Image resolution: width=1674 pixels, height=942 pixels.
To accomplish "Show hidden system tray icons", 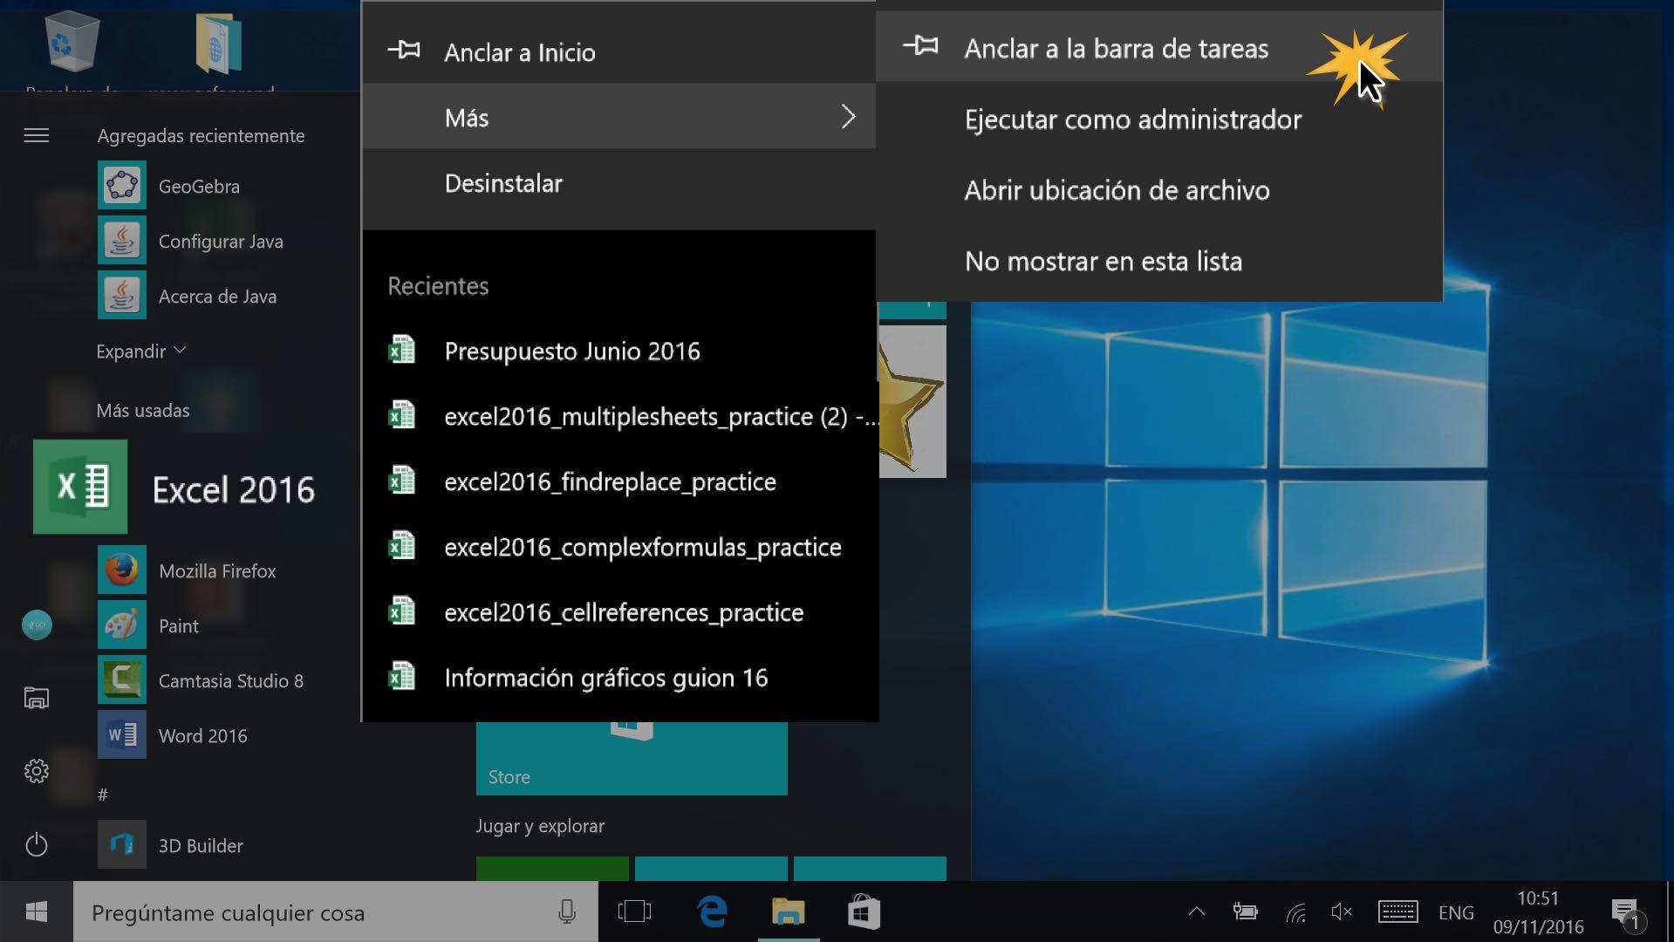I will (x=1197, y=912).
